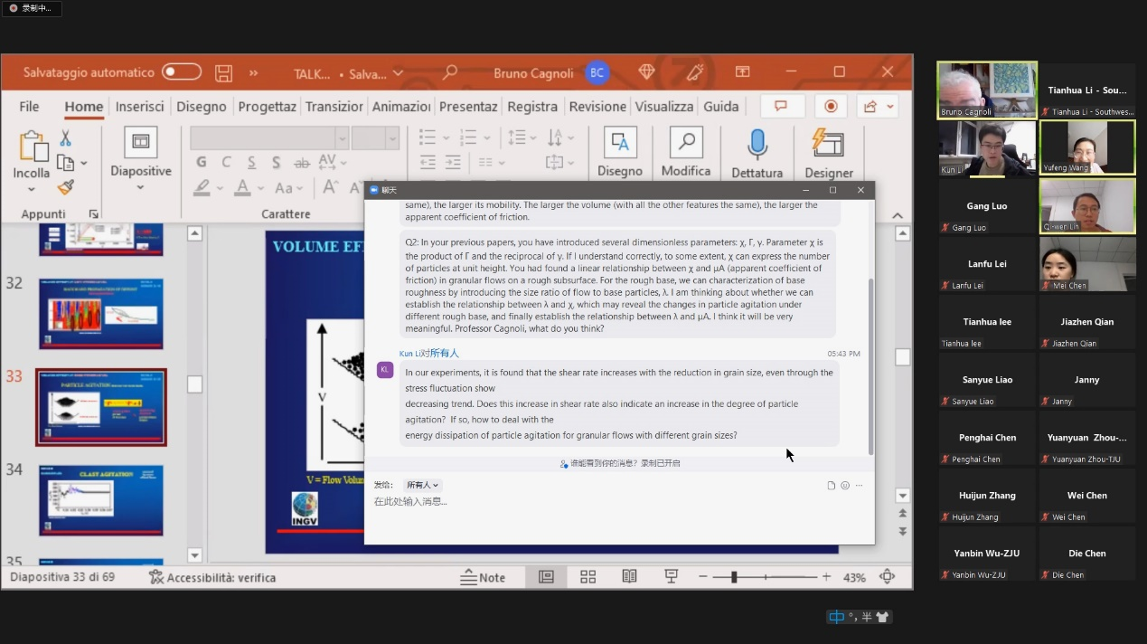Open the chat recipient 所有人 dropdown
1147x644 pixels.
coord(423,486)
